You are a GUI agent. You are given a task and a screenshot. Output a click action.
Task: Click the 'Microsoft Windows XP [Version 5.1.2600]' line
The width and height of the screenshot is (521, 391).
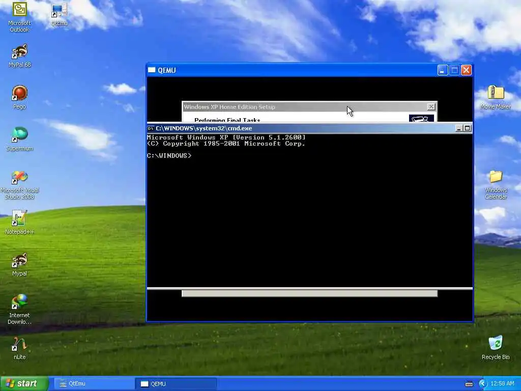point(226,137)
